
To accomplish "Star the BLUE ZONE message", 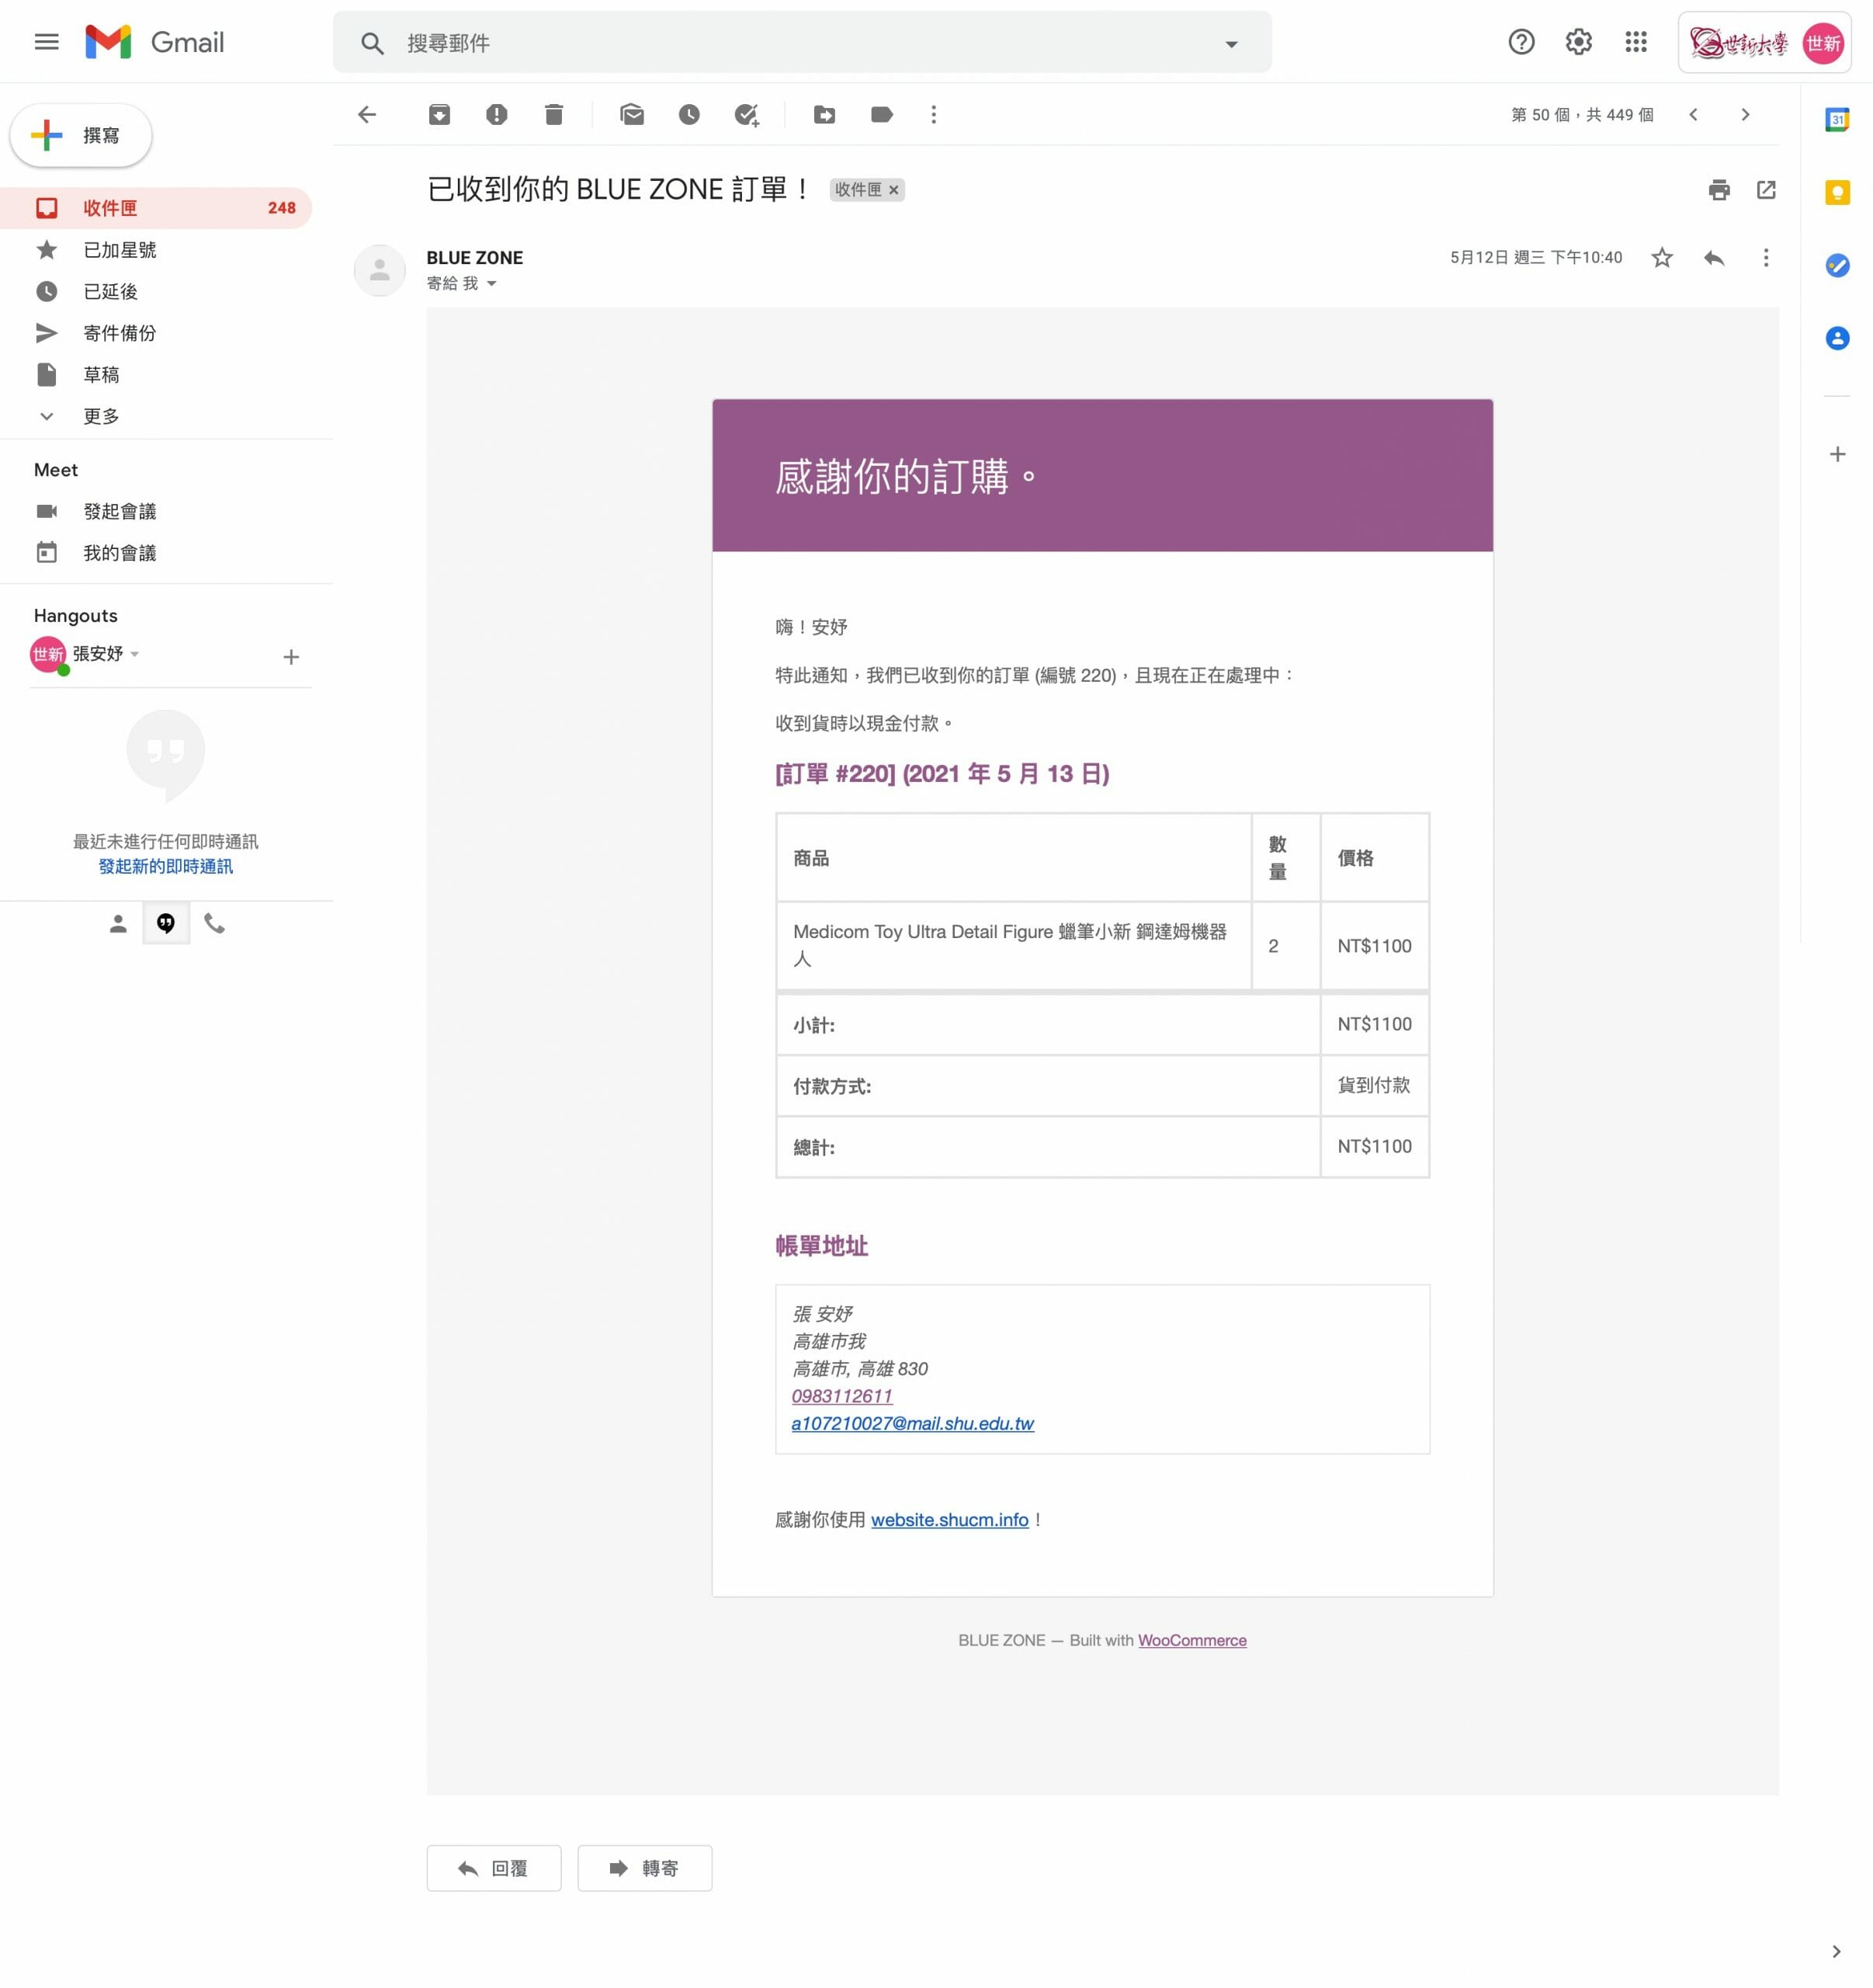I will [1661, 258].
